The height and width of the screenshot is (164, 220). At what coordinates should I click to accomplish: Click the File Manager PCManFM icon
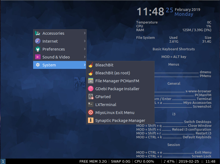click(91, 81)
